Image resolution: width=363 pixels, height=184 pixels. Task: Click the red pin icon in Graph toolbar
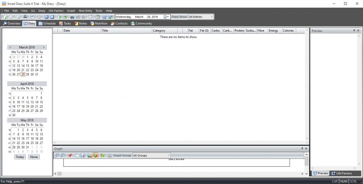point(70,155)
